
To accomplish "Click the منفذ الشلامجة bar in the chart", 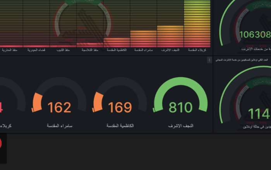I will [x=90, y=45].
